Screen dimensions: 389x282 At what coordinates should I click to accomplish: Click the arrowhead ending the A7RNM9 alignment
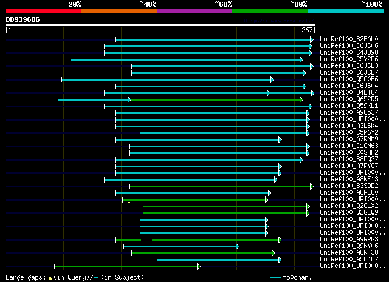click(280, 140)
